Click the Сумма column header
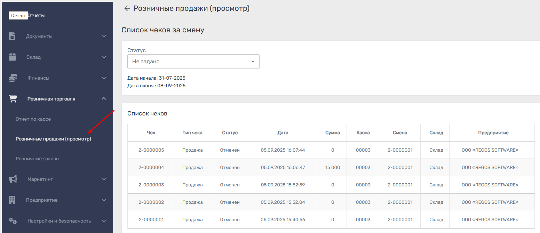This screenshot has height=233, width=540. click(x=333, y=132)
